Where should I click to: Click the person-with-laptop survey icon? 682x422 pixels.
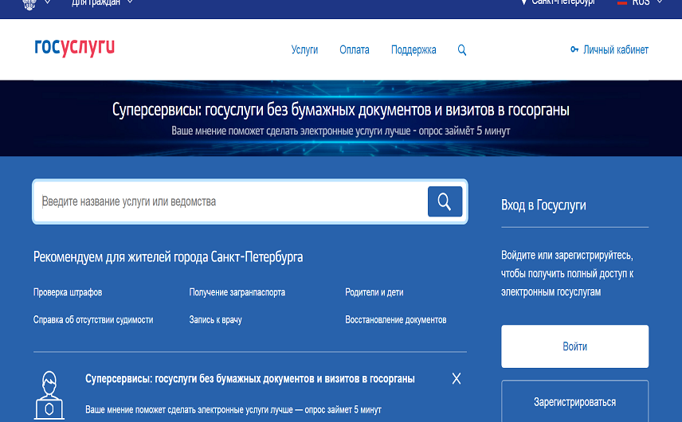coord(49,395)
